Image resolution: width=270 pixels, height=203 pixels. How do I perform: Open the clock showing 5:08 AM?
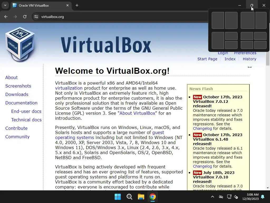coord(250,197)
